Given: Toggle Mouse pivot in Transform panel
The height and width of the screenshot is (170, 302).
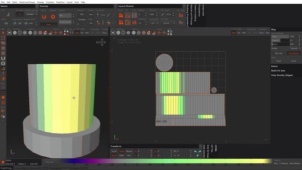Looking at the screenshot, I should (129, 151).
